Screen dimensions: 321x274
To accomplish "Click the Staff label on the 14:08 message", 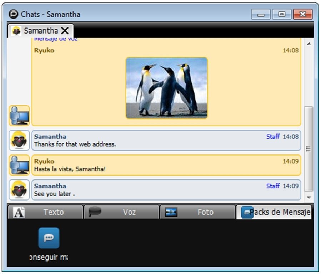I will 273,136.
